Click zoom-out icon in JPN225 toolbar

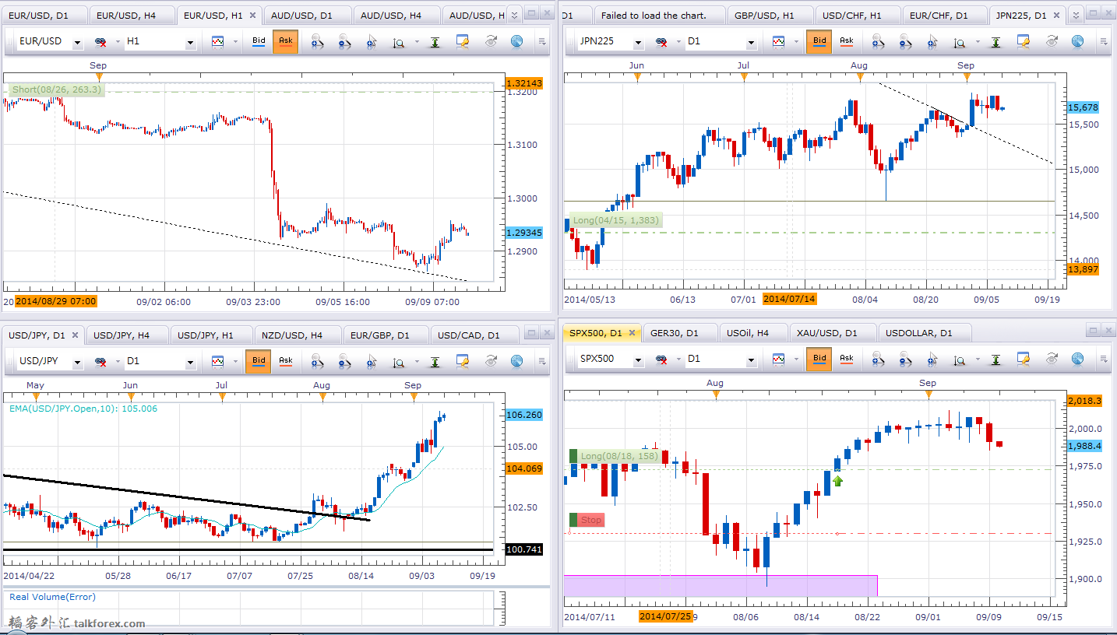point(905,40)
